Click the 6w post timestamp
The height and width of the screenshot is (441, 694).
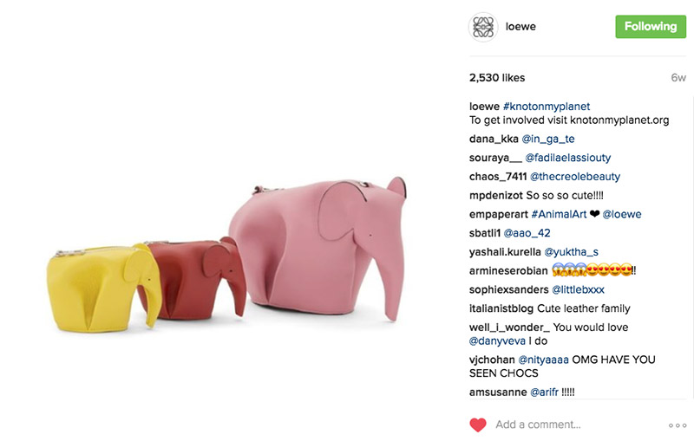coord(678,78)
